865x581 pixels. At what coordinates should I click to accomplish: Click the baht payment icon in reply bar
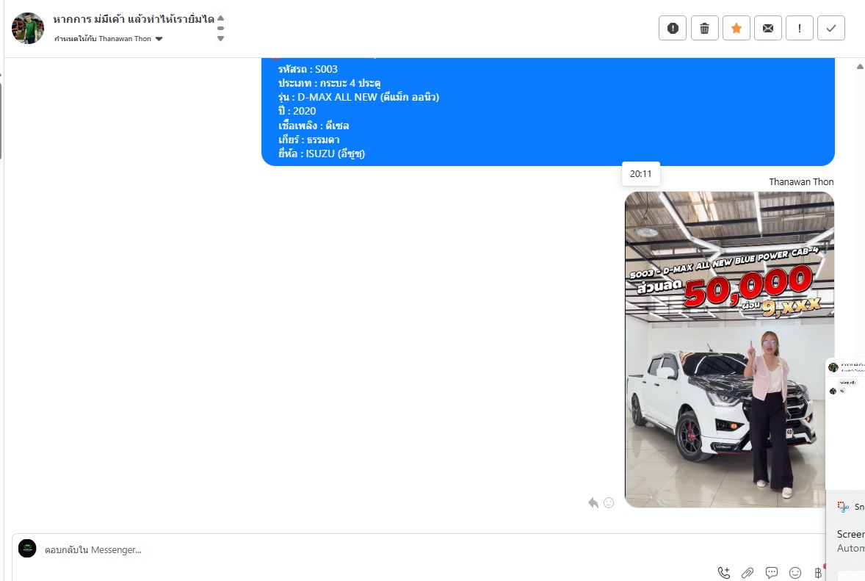(818, 573)
